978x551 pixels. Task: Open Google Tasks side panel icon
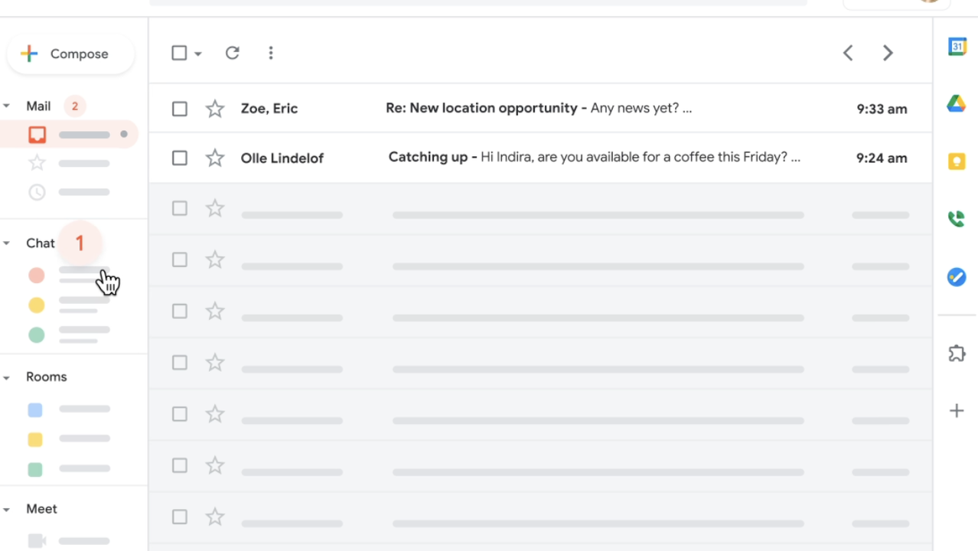957,277
